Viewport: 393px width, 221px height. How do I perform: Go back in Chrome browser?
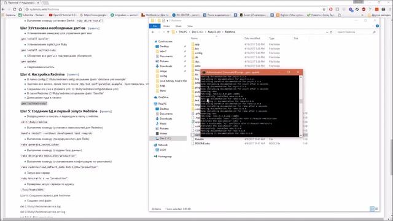pyautogui.click(x=3, y=9)
